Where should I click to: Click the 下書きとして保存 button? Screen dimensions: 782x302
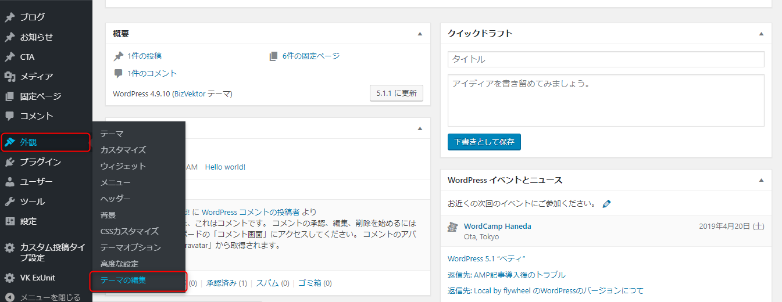[x=484, y=142]
